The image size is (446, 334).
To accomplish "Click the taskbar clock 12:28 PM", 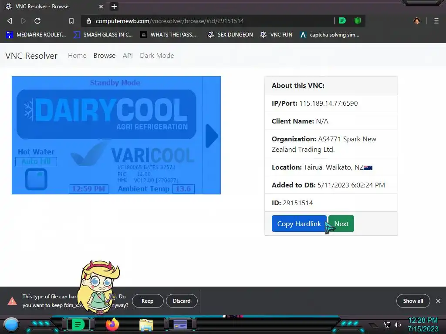I will [422, 321].
